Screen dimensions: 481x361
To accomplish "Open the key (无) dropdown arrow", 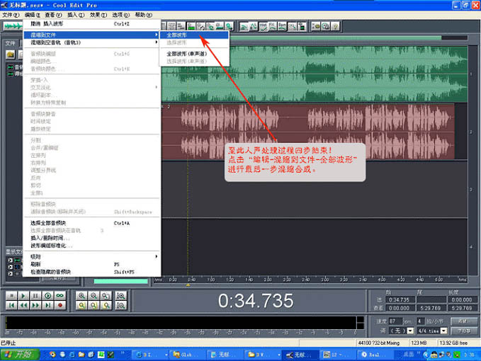I will pyautogui.click(x=410, y=331).
